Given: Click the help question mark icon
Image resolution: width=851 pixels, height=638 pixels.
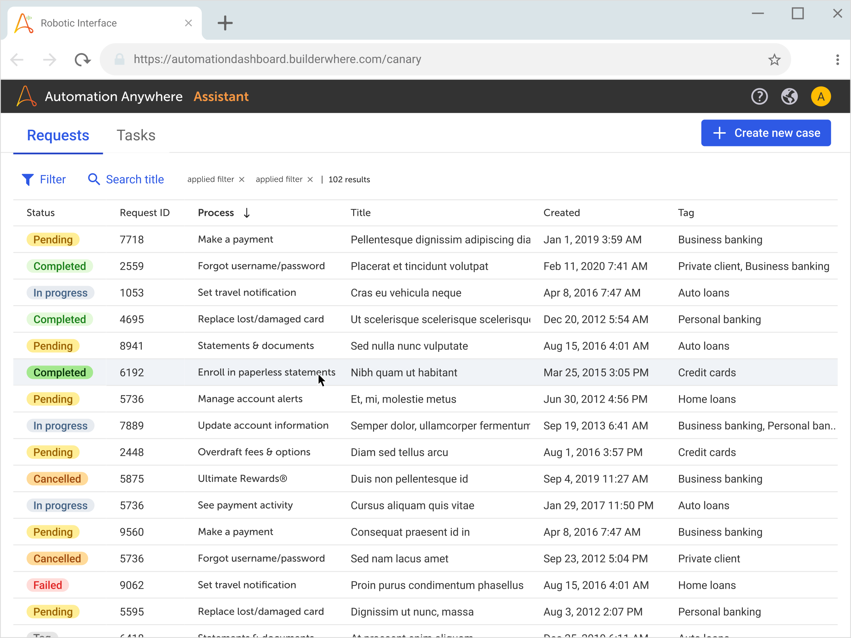Looking at the screenshot, I should (x=759, y=96).
